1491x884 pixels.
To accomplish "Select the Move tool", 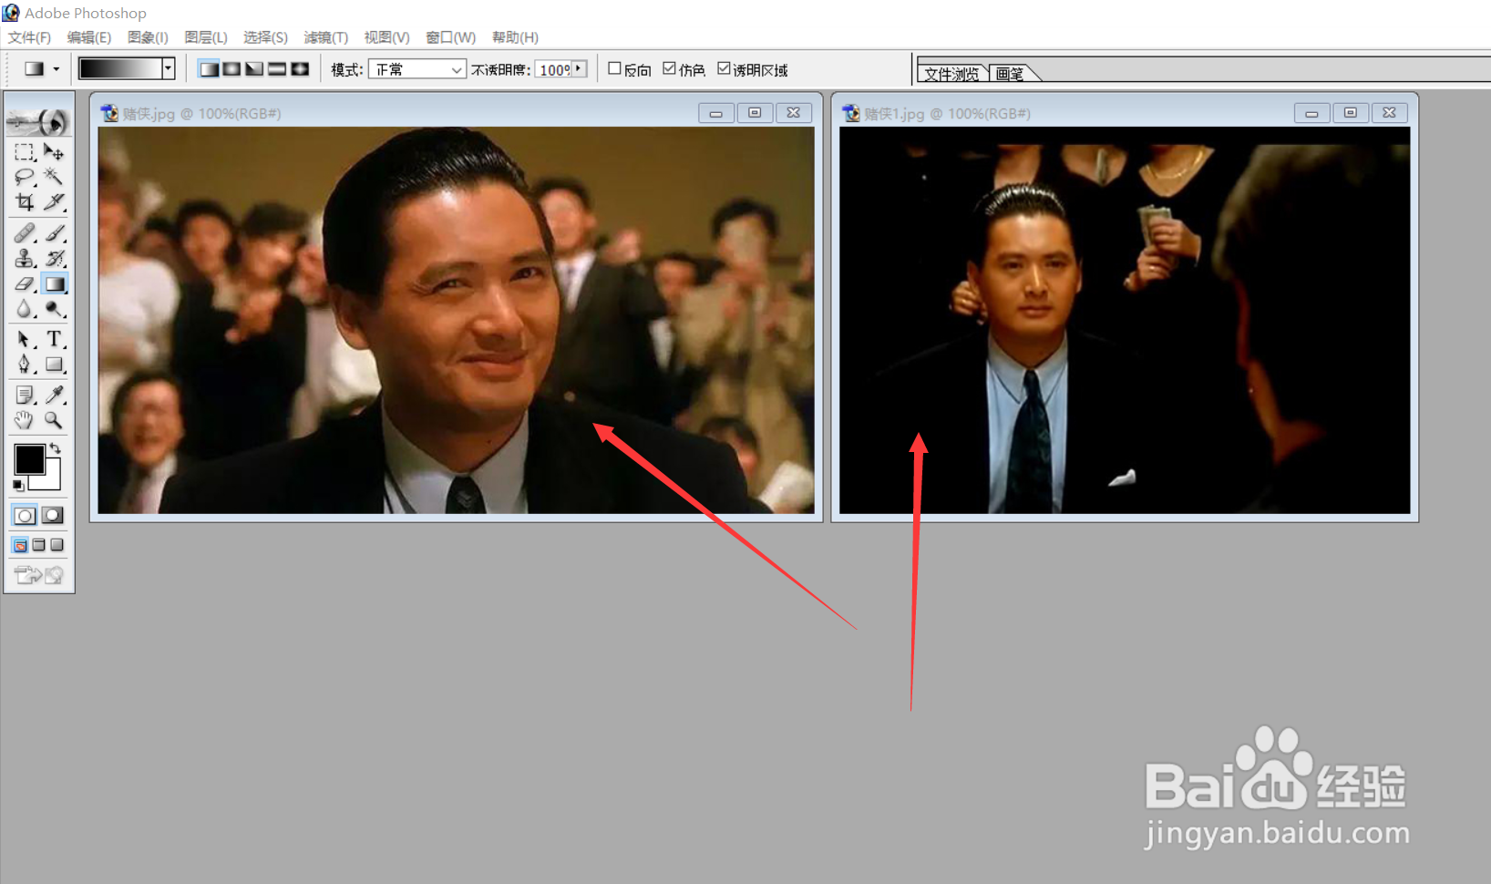I will coord(54,152).
